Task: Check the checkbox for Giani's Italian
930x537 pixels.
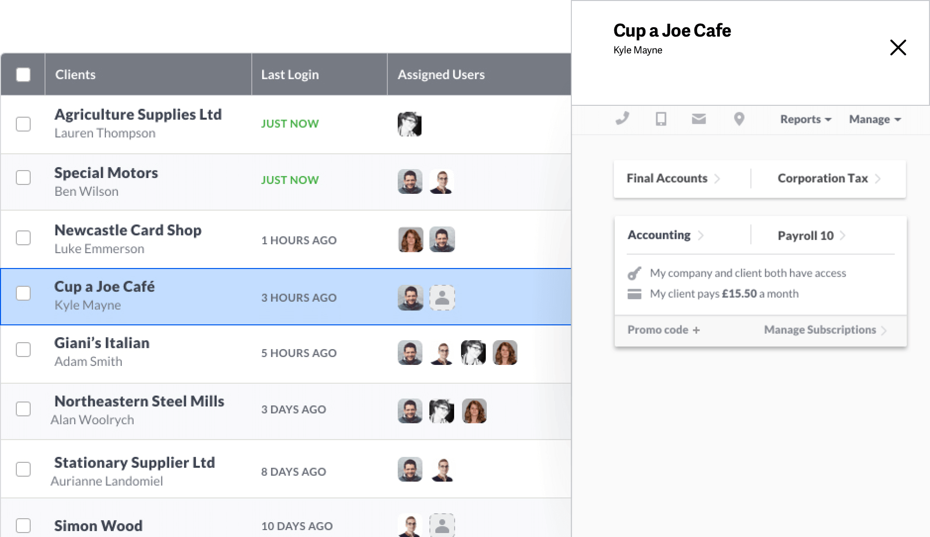Action: point(23,350)
